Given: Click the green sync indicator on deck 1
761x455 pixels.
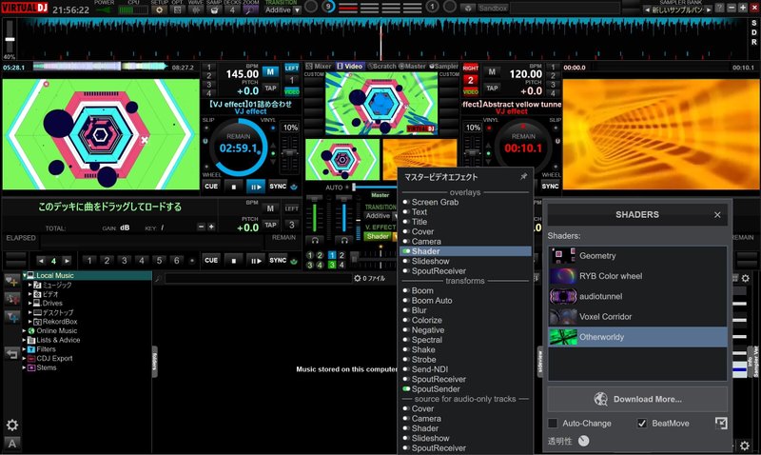Looking at the screenshot, I should (x=294, y=187).
